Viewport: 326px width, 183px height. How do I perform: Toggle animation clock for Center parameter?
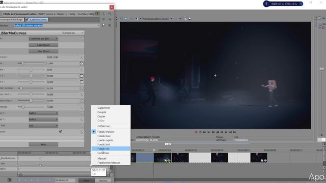tap(81, 57)
